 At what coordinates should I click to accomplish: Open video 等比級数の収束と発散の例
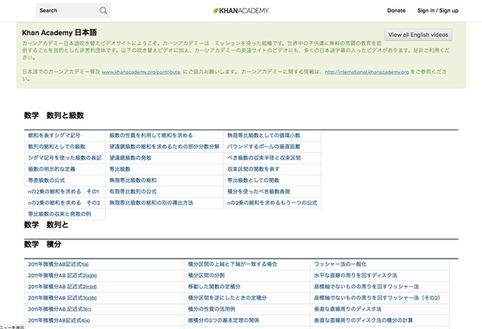click(59, 214)
